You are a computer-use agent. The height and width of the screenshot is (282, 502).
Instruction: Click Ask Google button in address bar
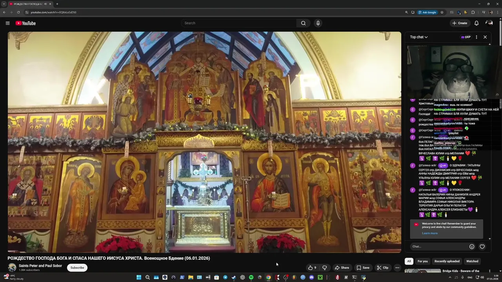(427, 12)
